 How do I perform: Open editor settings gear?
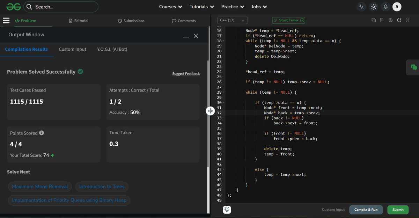[391, 20]
